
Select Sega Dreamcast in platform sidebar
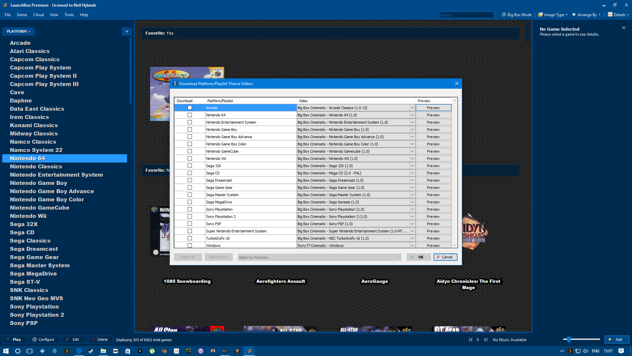click(x=34, y=249)
